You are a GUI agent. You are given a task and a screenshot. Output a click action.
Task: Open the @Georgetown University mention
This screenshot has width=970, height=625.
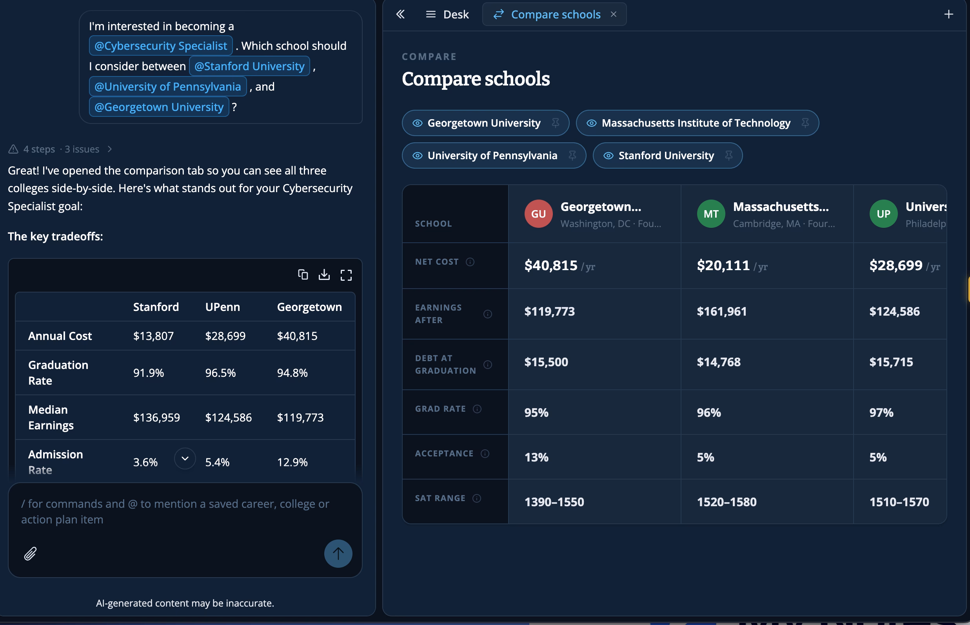pos(159,107)
